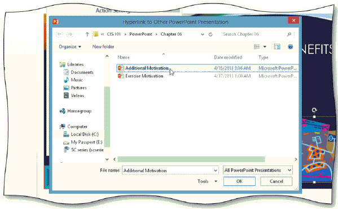The height and width of the screenshot is (209, 338).
Task: Click the SC series network drive icon
Action: (66, 150)
